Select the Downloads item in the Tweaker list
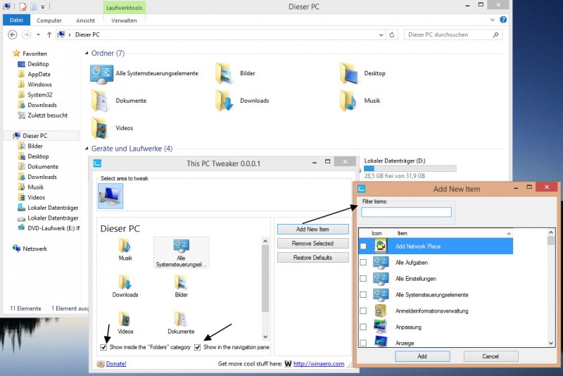Image resolution: width=563 pixels, height=376 pixels. tap(125, 286)
